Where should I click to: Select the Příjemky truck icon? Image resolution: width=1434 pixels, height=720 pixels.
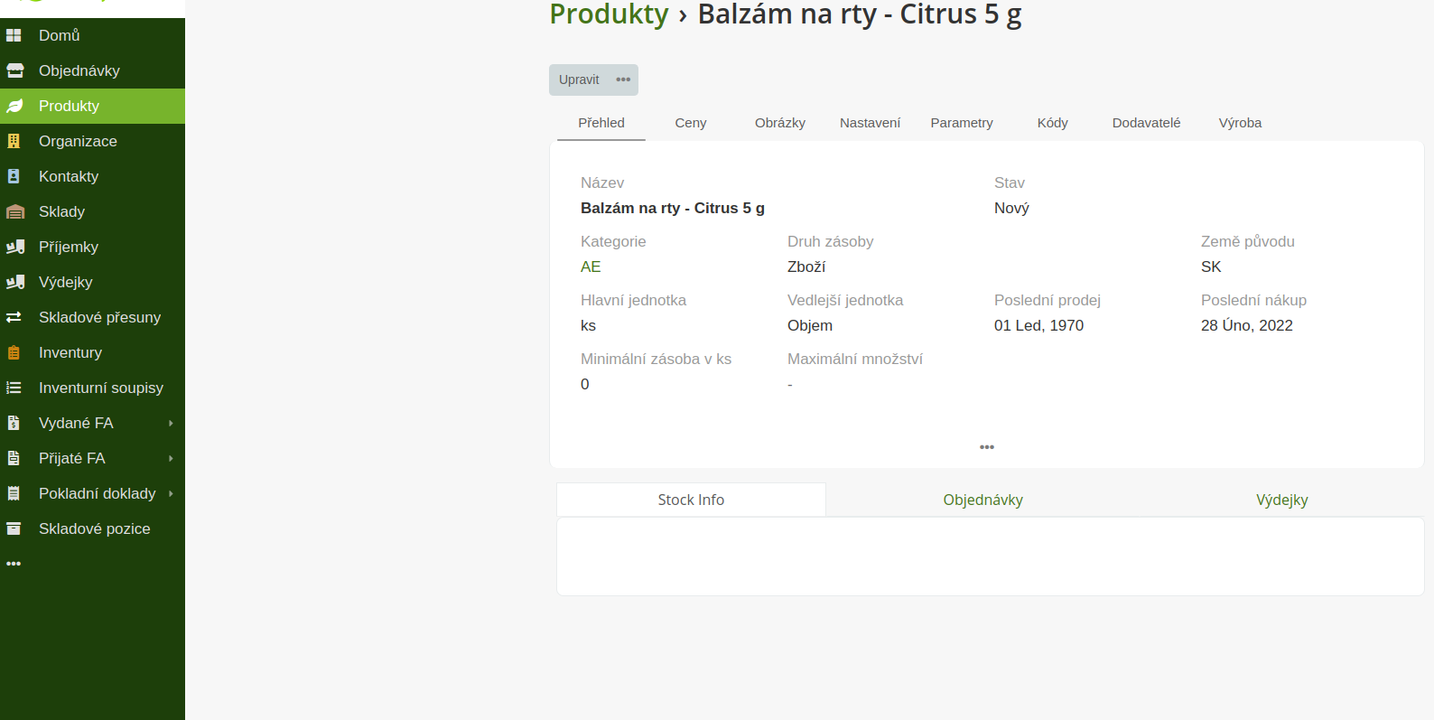[15, 247]
